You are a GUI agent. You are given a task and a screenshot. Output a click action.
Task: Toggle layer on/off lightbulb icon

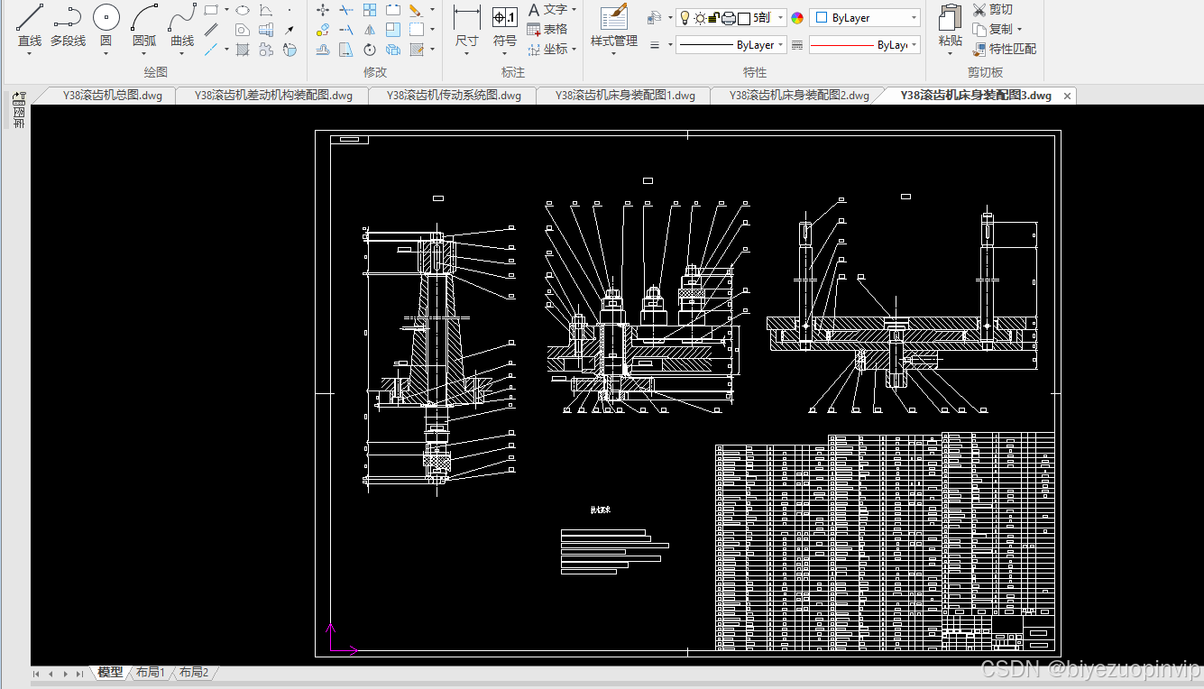(x=685, y=18)
